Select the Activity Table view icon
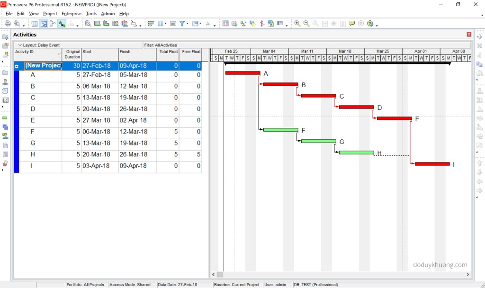This screenshot has width=485, height=288. 34,23
